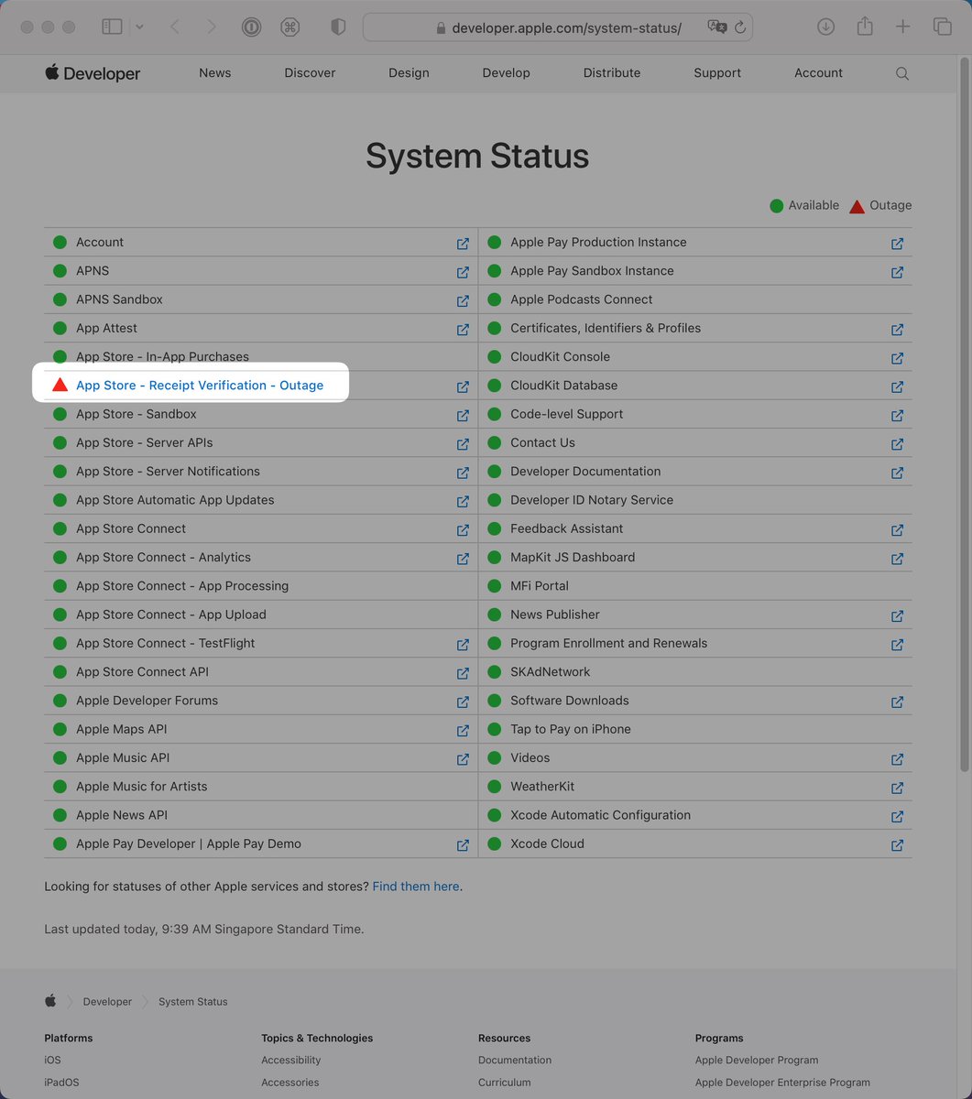Open external link for App Store Connect - TestFlight
Screen dimensions: 972x1099
pos(463,644)
